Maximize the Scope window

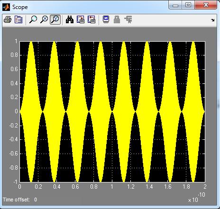188,5
